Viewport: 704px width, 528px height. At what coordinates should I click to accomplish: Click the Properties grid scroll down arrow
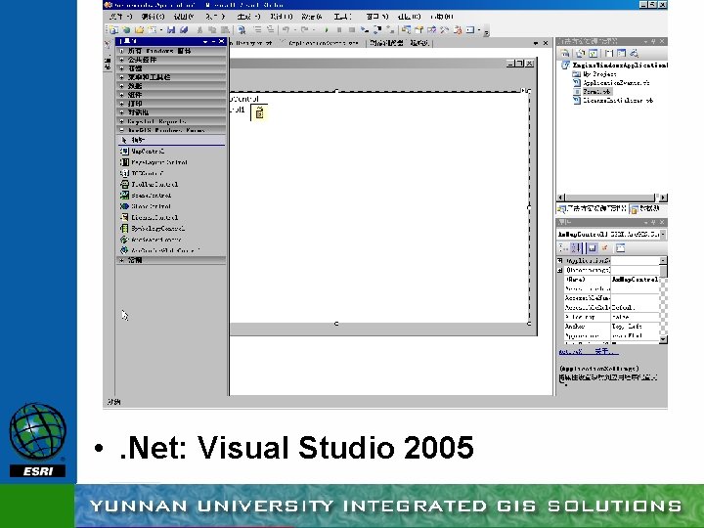coord(663,340)
